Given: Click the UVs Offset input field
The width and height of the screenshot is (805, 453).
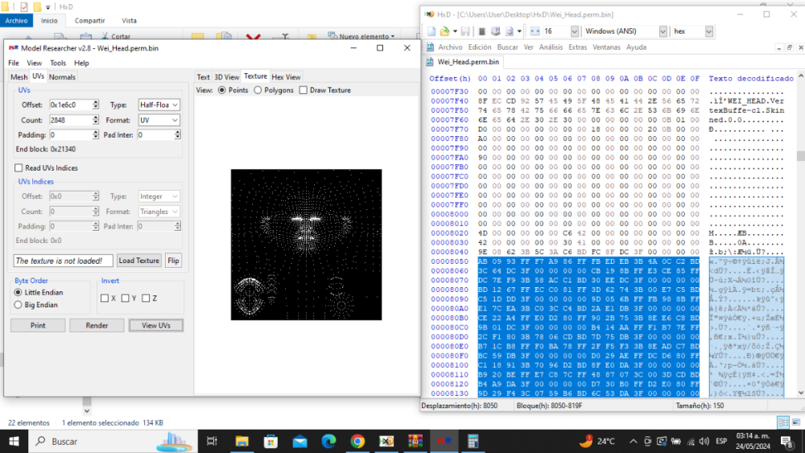Looking at the screenshot, I should (69, 105).
